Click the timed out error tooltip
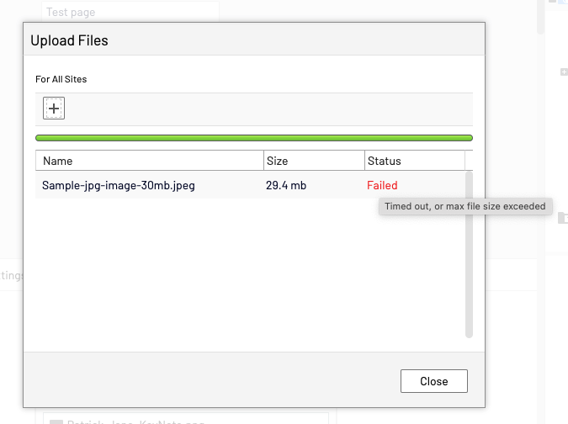Screen dimensions: 568x424 (464, 206)
